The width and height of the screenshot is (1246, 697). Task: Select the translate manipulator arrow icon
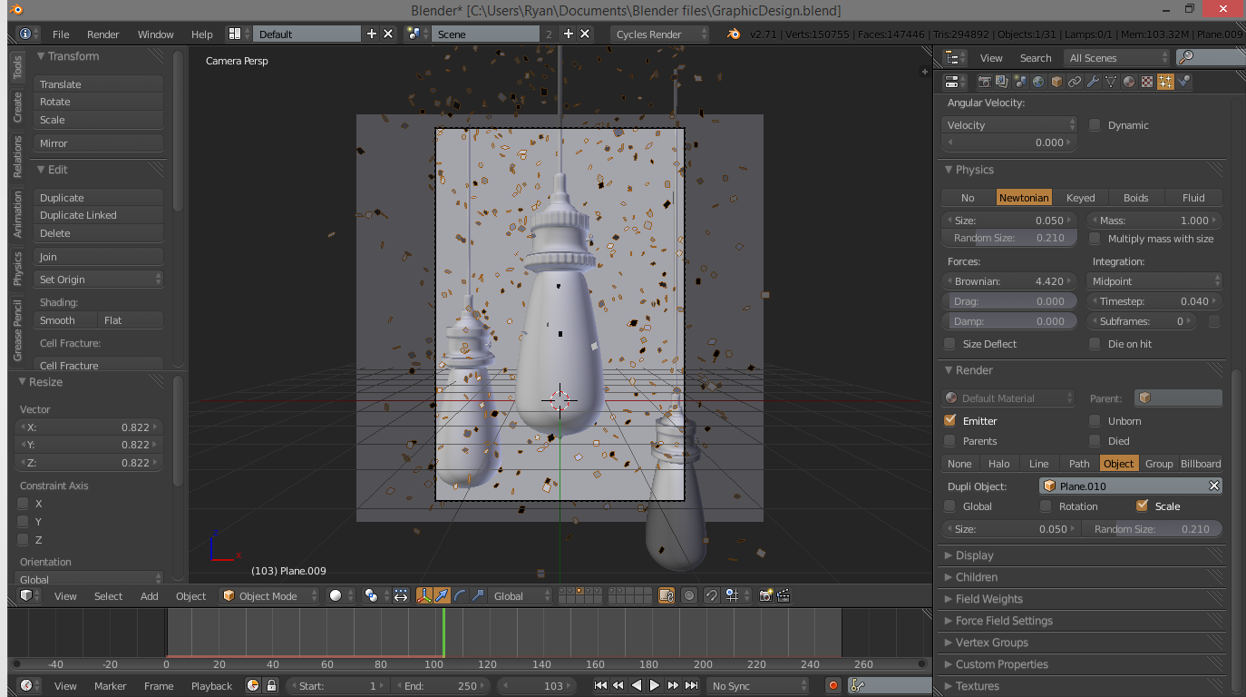tap(442, 595)
